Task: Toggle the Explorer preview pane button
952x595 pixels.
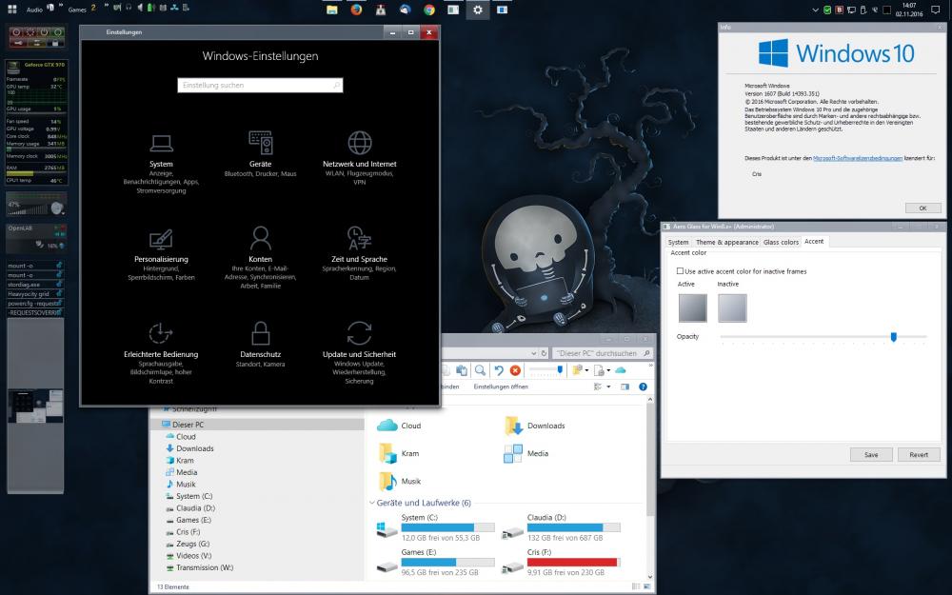Action: click(625, 387)
